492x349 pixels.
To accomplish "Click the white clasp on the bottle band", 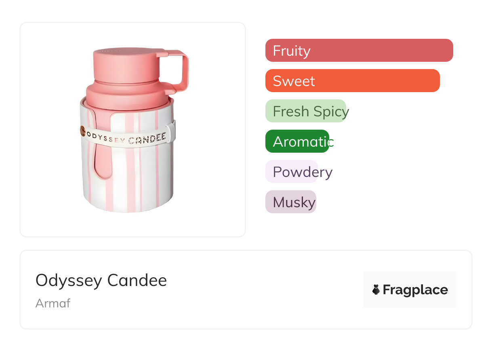I will (171, 131).
